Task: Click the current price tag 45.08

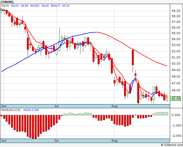Action: 175,99
